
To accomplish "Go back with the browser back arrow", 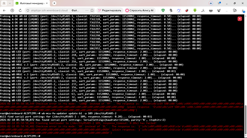I will (4, 10).
